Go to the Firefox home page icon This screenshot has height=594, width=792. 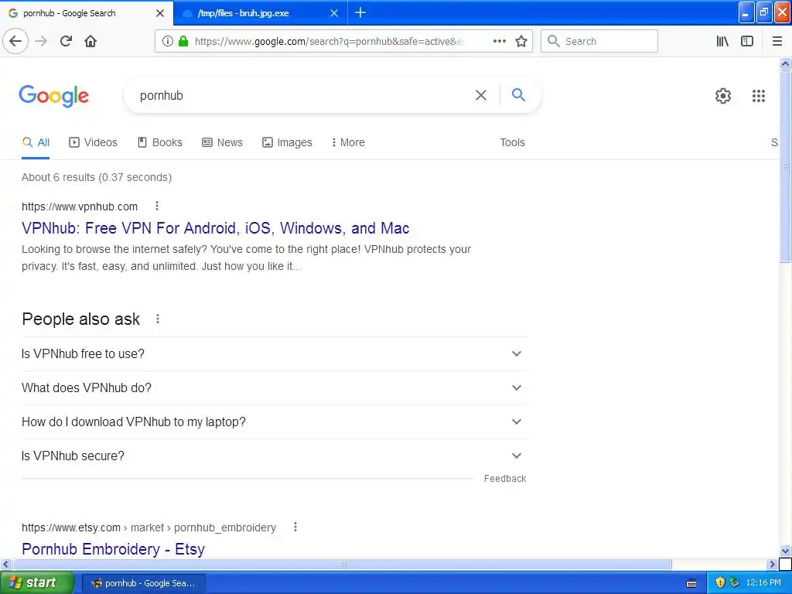click(x=90, y=42)
